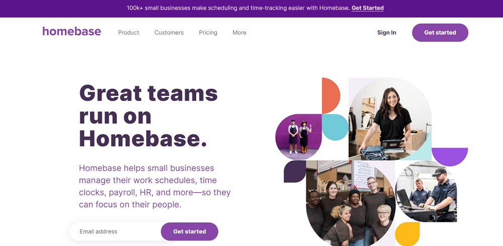Click the homebase logo
This screenshot has height=246, width=503.
coord(71,32)
